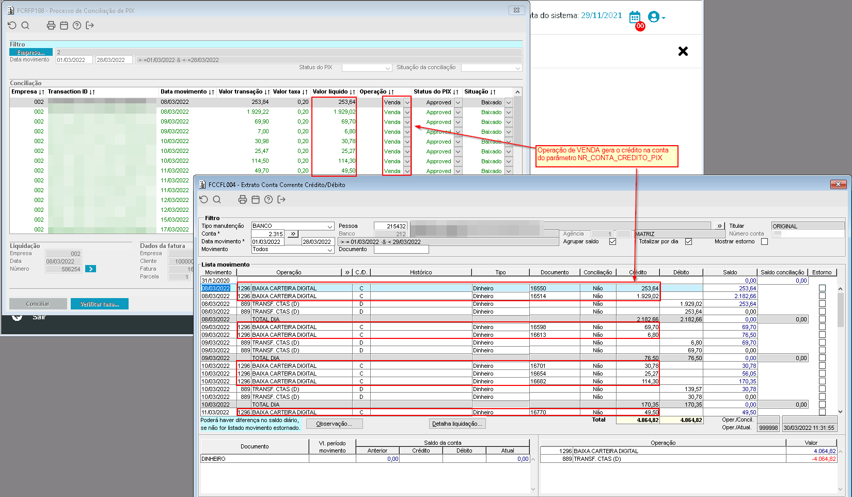Click search magnifier in FCCFL004 Extrato toolbar

click(x=217, y=199)
